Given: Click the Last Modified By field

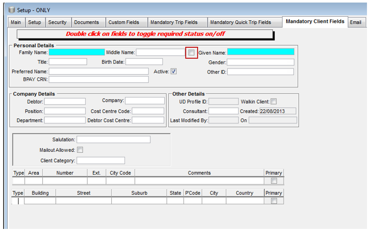Looking at the screenshot, I should [224, 120].
